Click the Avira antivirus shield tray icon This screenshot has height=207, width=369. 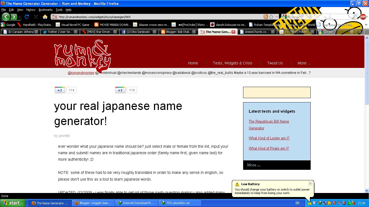[x=335, y=203]
